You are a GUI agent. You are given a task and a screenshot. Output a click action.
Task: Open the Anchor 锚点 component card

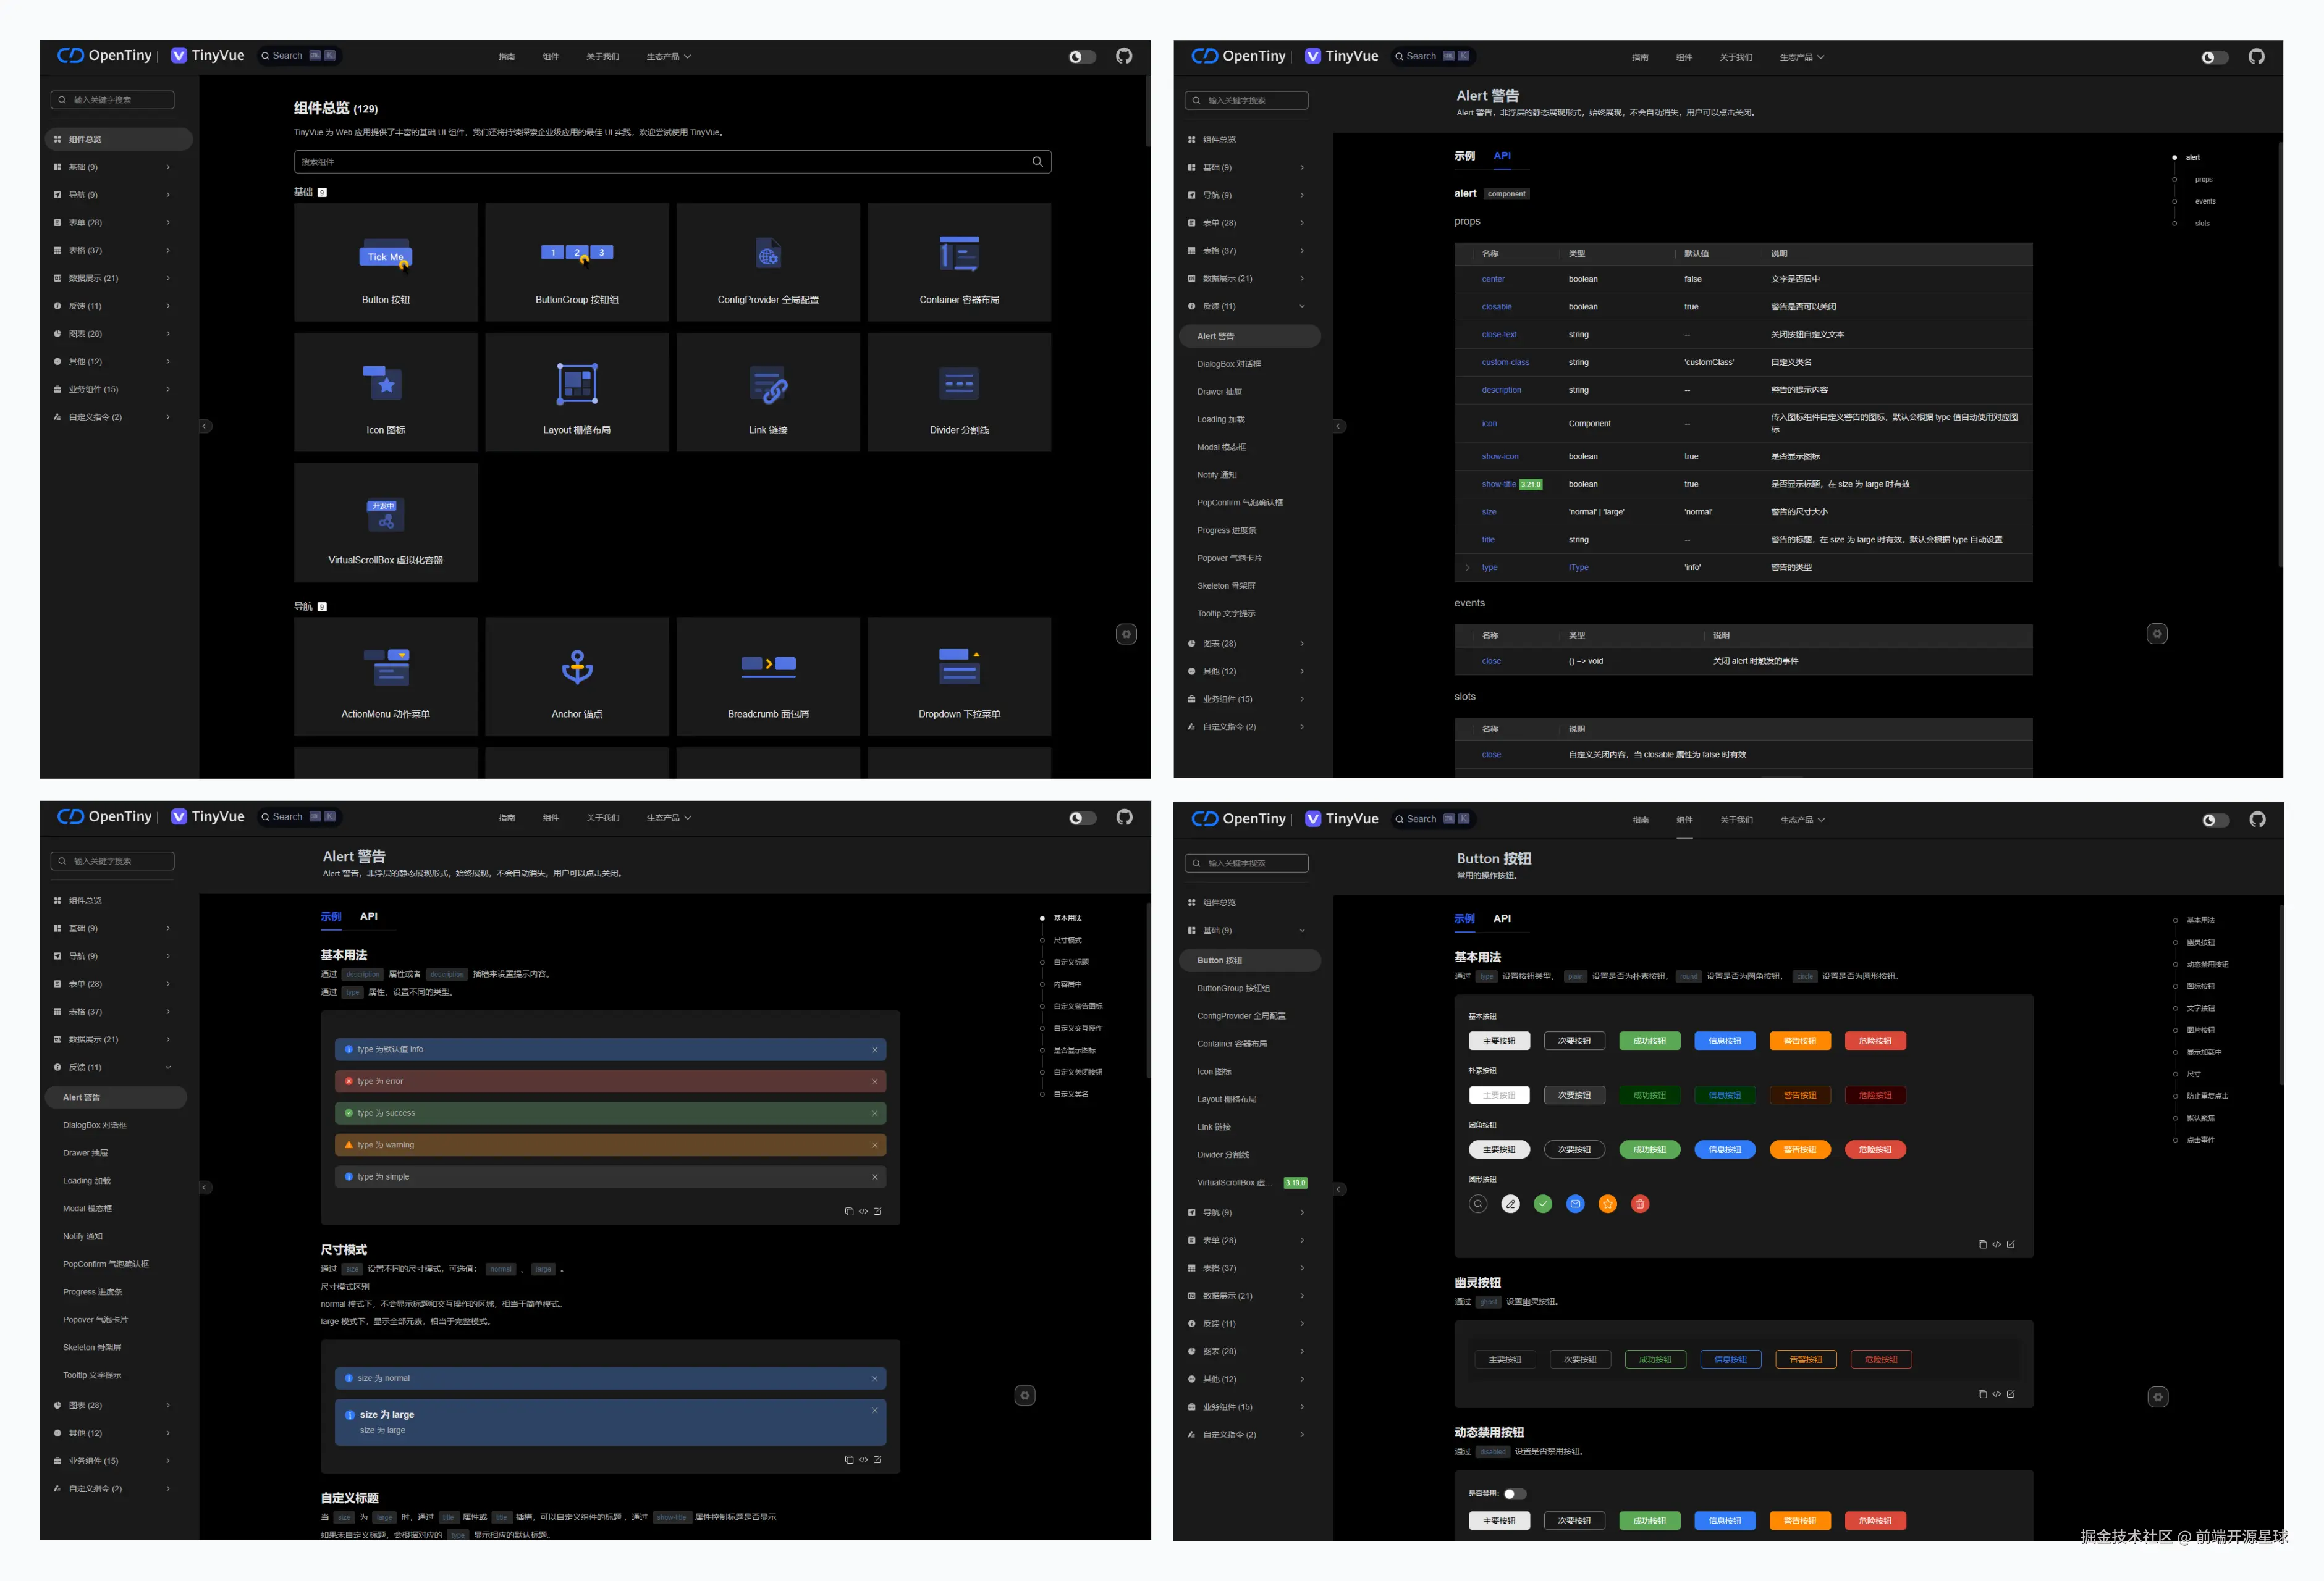click(x=577, y=677)
